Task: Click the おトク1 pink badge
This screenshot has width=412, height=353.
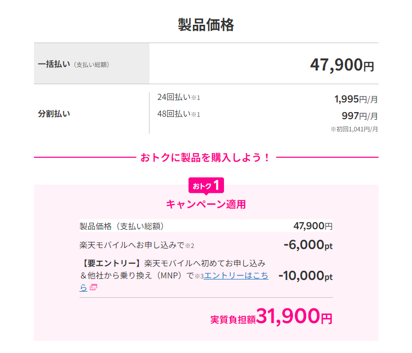Action: [x=206, y=186]
